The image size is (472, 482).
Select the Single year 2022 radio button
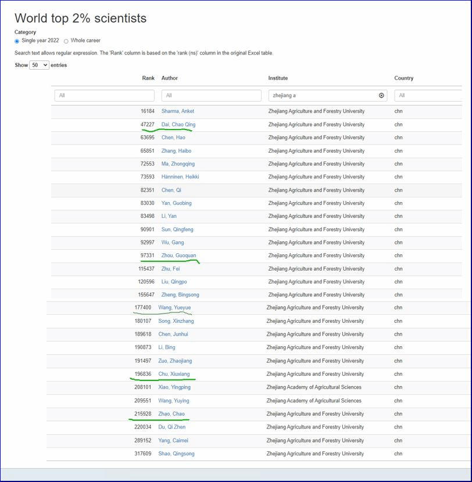(17, 41)
